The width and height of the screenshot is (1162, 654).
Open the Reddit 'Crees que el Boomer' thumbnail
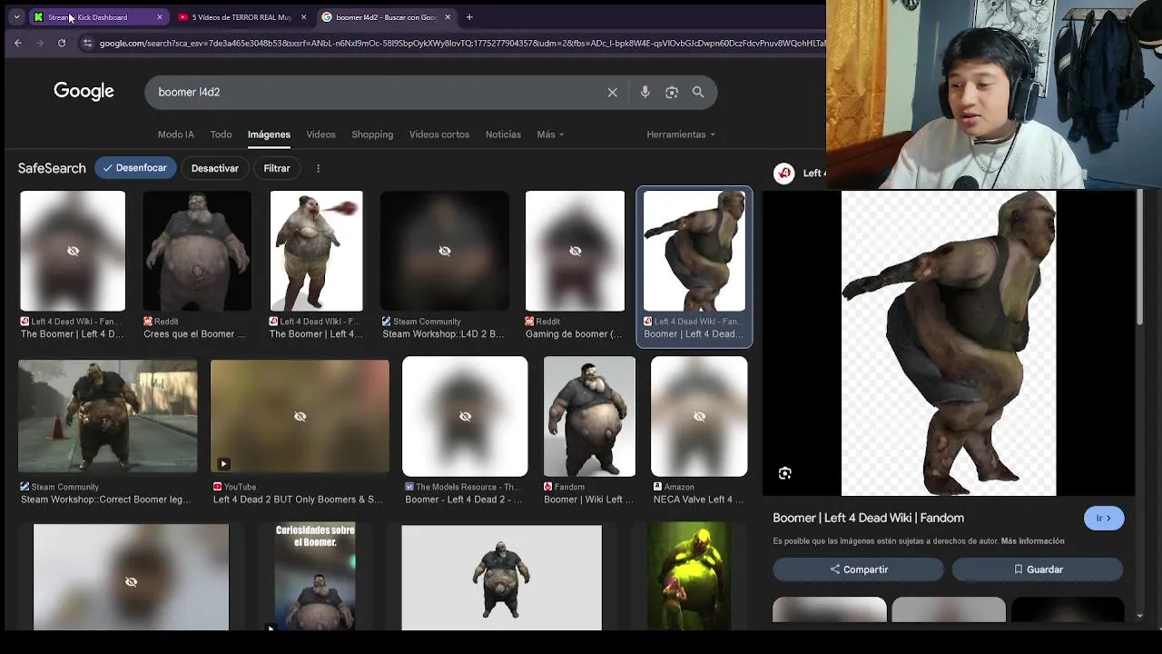pos(197,251)
